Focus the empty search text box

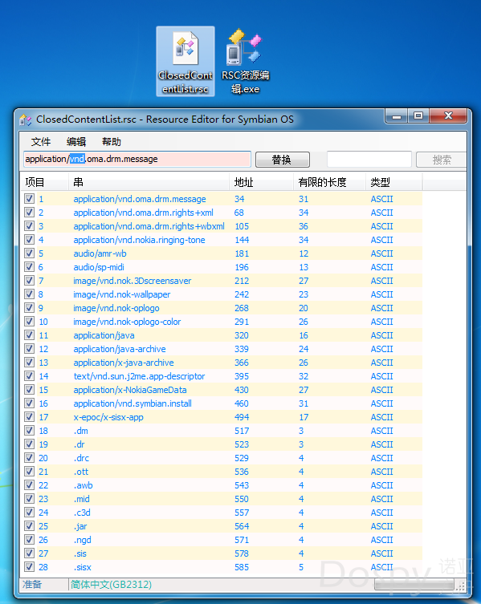pos(369,159)
